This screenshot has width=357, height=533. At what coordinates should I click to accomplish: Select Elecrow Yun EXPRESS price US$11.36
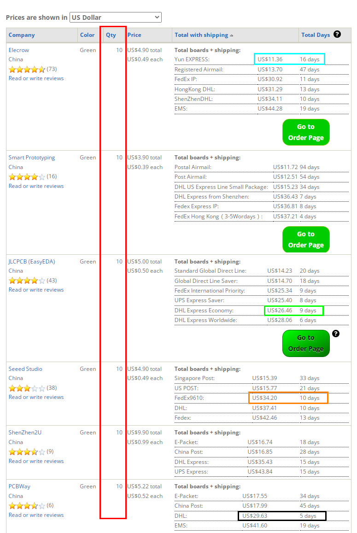click(270, 59)
